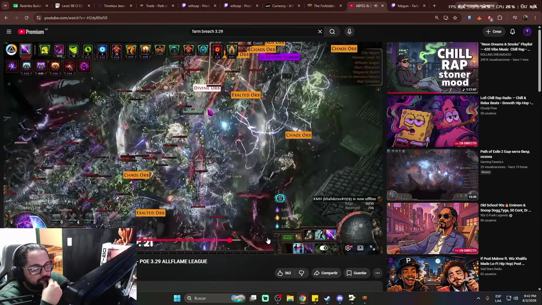This screenshot has height=305, width=542.
Task: Open Steam from the taskbar
Action: pyautogui.click(x=327, y=298)
